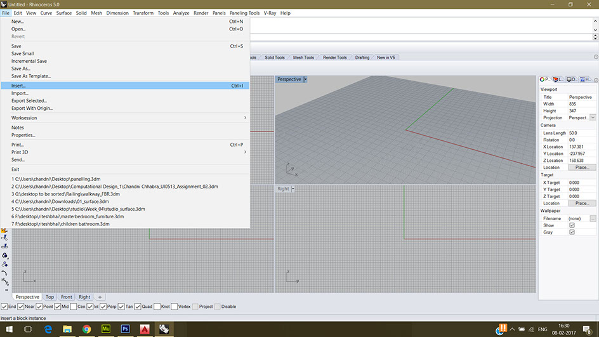Open the Render Tools toolbar tab

coord(334,57)
